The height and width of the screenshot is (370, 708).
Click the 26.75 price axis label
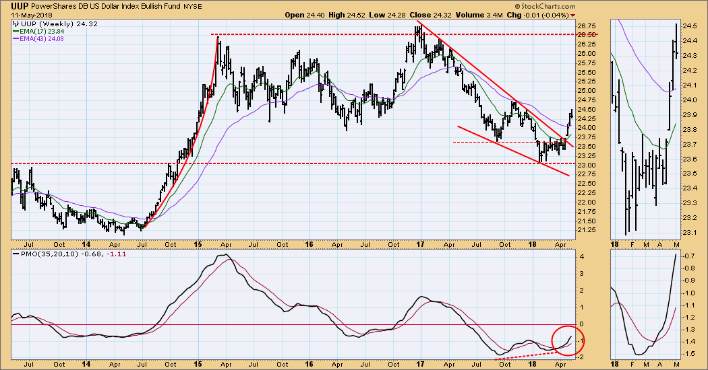click(587, 26)
